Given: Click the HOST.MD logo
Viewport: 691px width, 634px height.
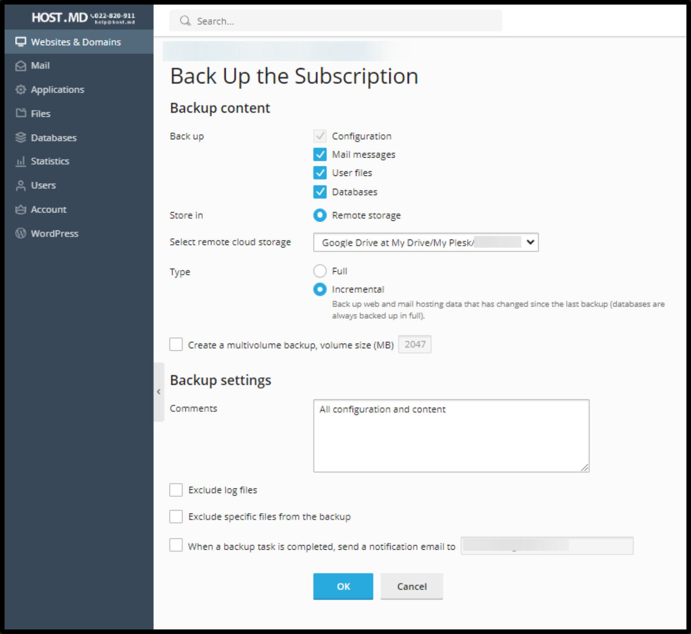Looking at the screenshot, I should click(x=60, y=17).
